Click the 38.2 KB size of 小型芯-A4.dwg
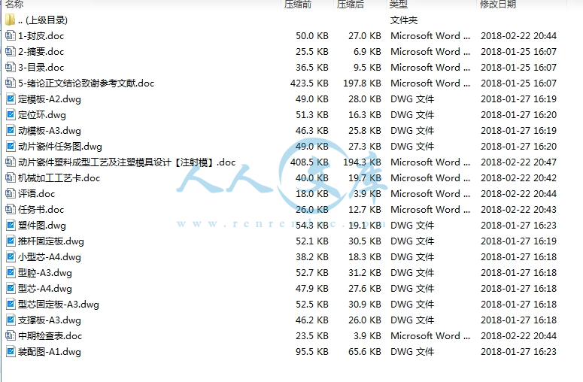This screenshot has height=382, width=583. click(x=312, y=257)
